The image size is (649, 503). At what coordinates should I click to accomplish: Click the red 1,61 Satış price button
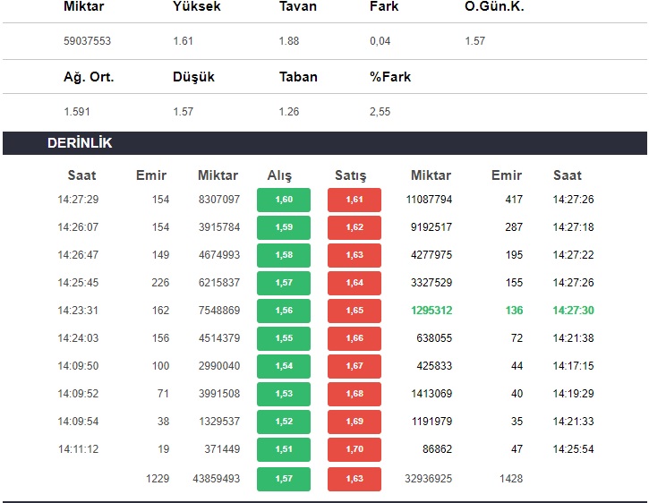pos(354,200)
